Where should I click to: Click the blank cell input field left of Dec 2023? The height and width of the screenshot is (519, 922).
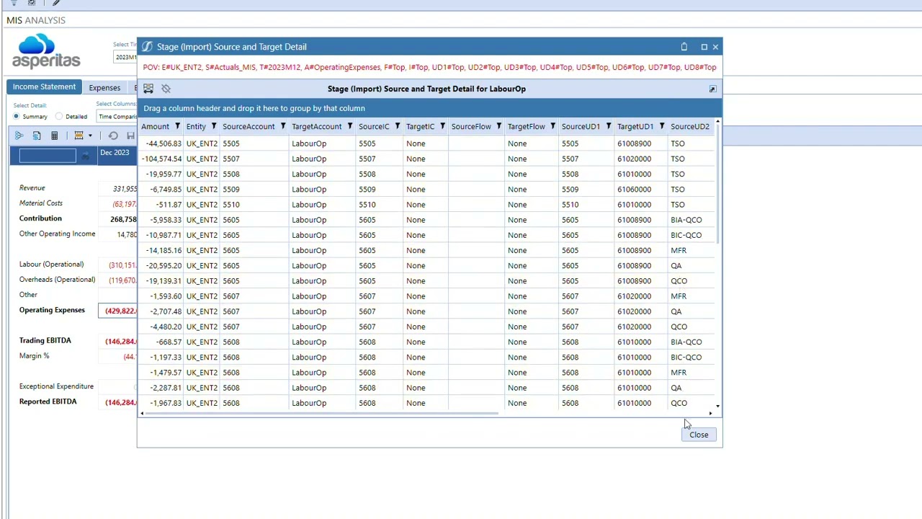(48, 155)
